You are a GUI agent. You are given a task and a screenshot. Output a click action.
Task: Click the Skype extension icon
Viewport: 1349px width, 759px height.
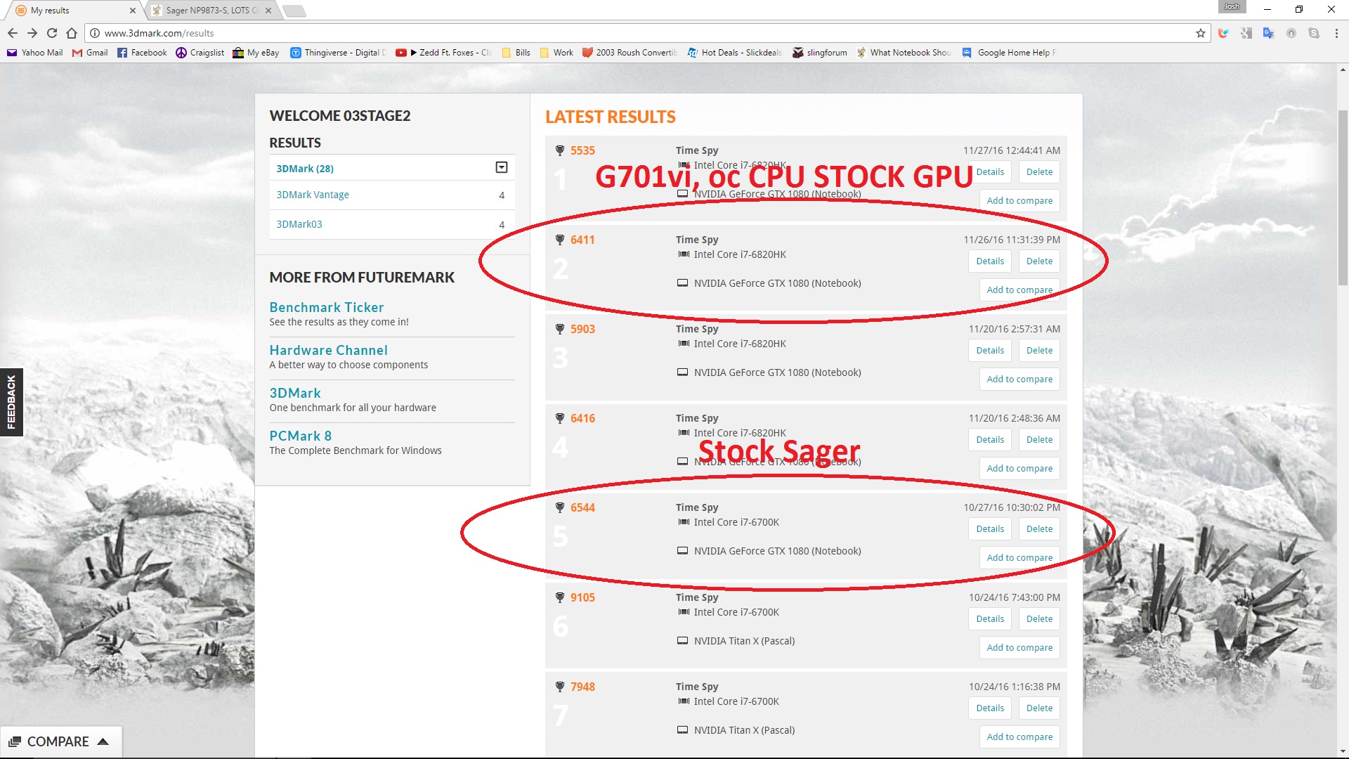[x=1314, y=33]
